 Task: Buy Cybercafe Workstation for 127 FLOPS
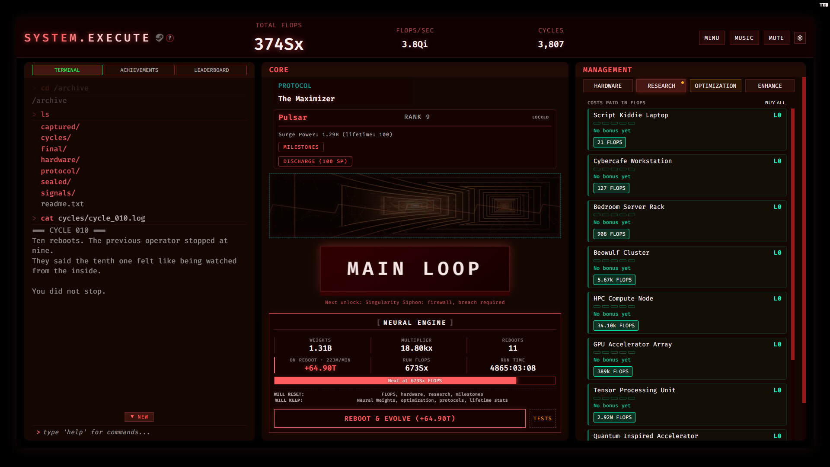click(611, 188)
